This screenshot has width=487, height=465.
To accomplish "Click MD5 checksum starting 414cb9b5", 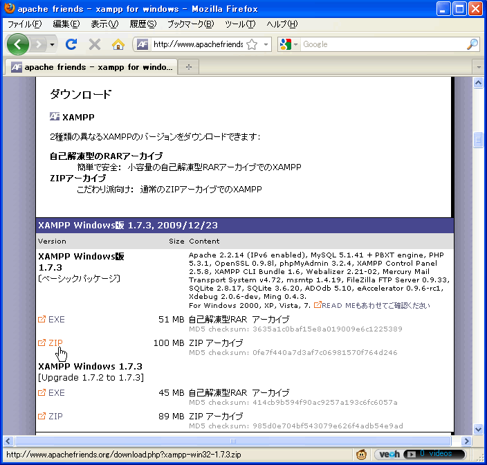I will pos(293,403).
